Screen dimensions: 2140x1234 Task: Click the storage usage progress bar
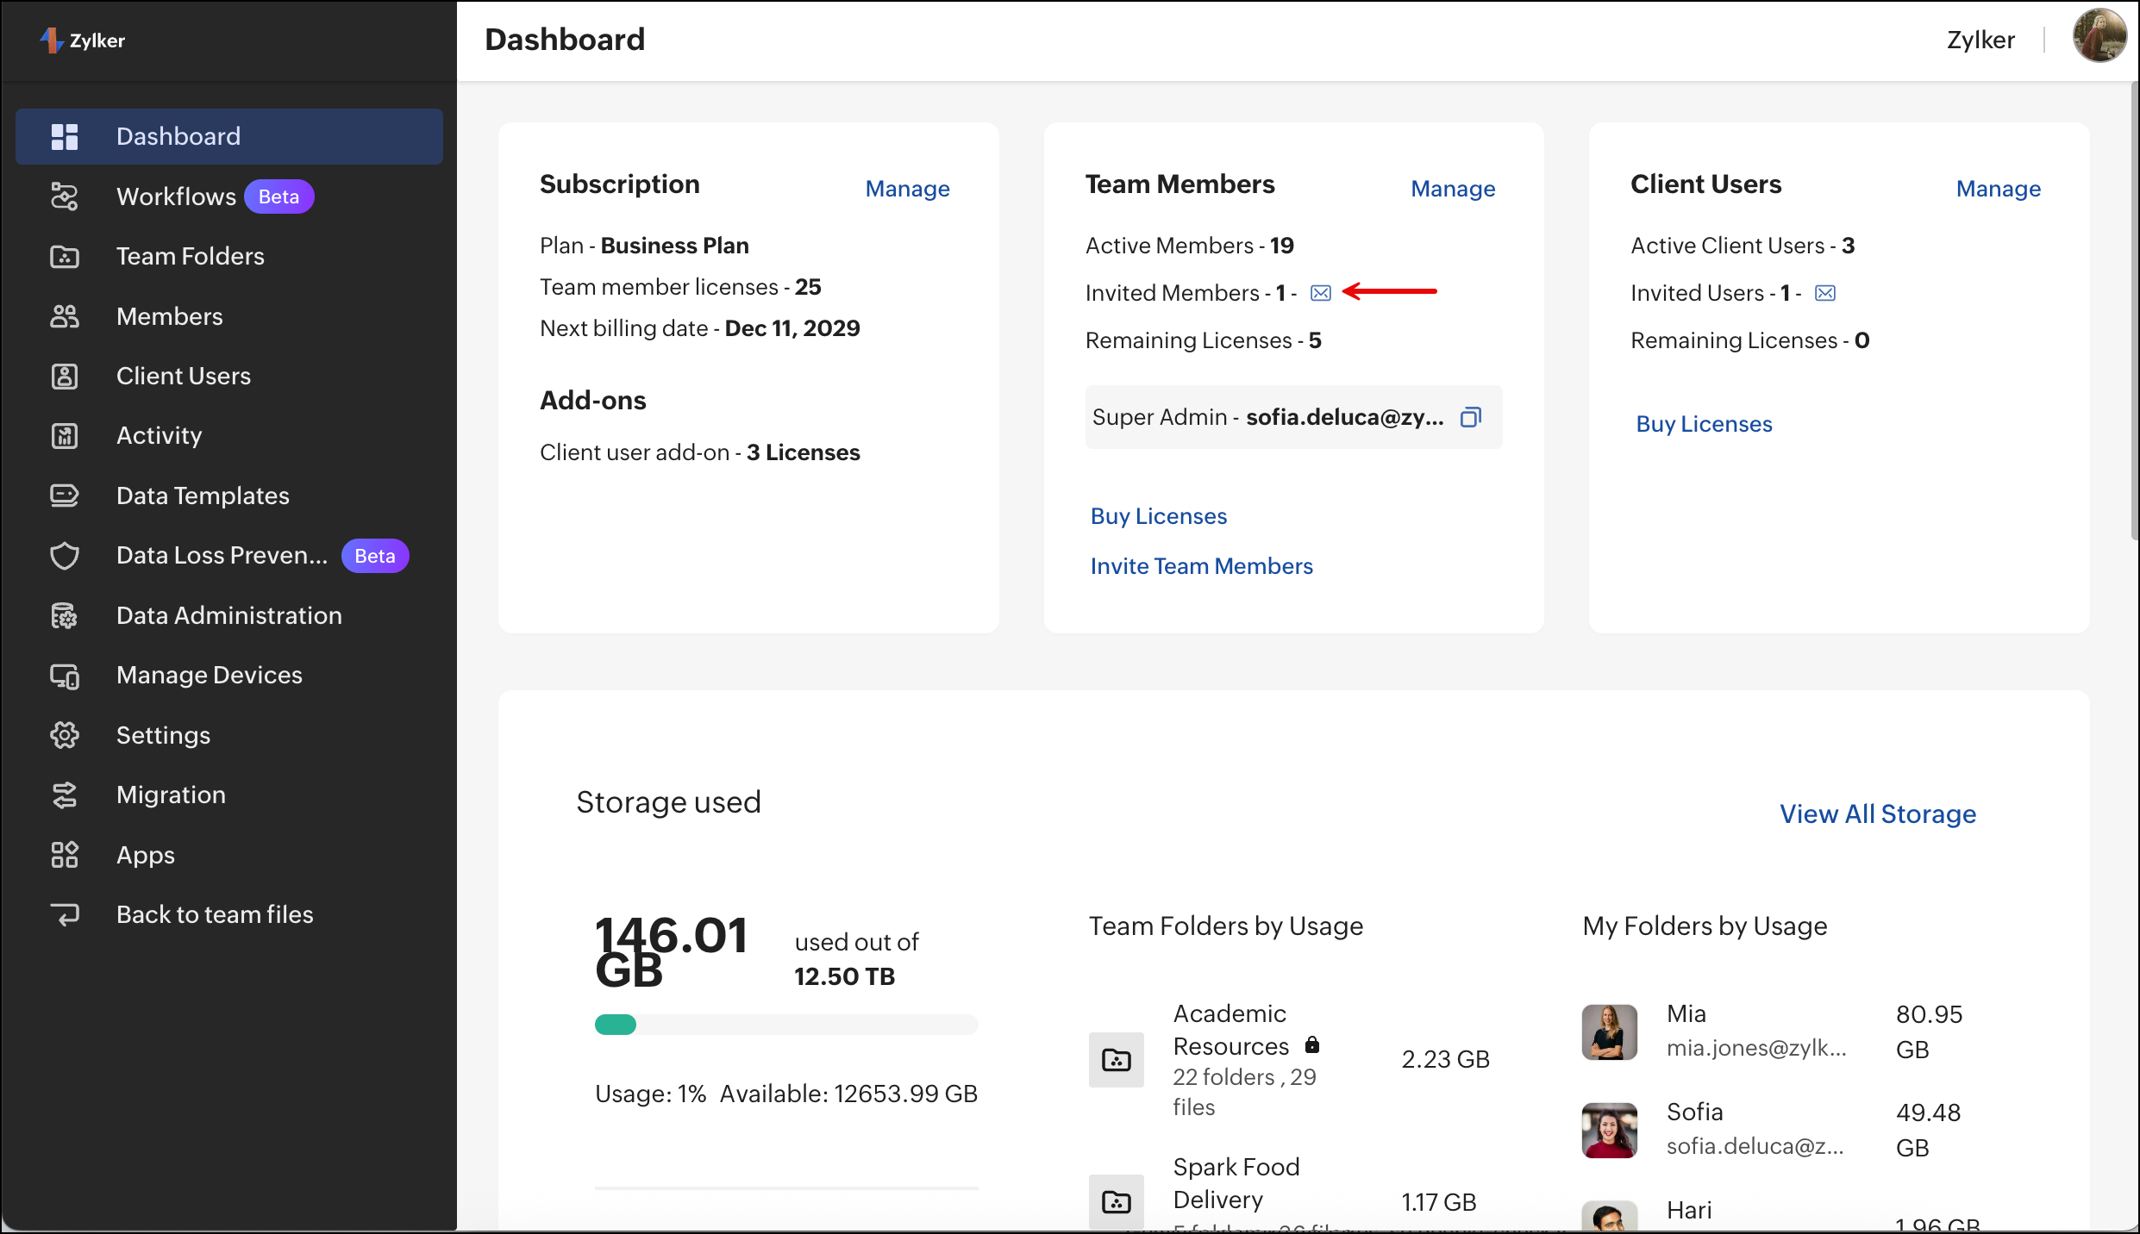(785, 1025)
